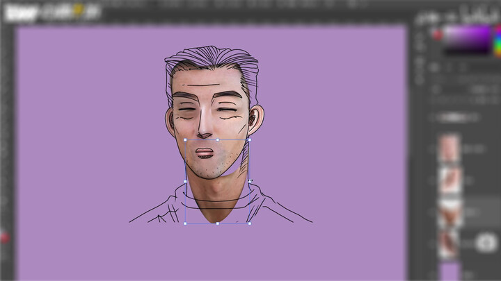Select the first layer thumbnail in layers panel
Image resolution: width=501 pixels, height=281 pixels.
click(x=450, y=148)
